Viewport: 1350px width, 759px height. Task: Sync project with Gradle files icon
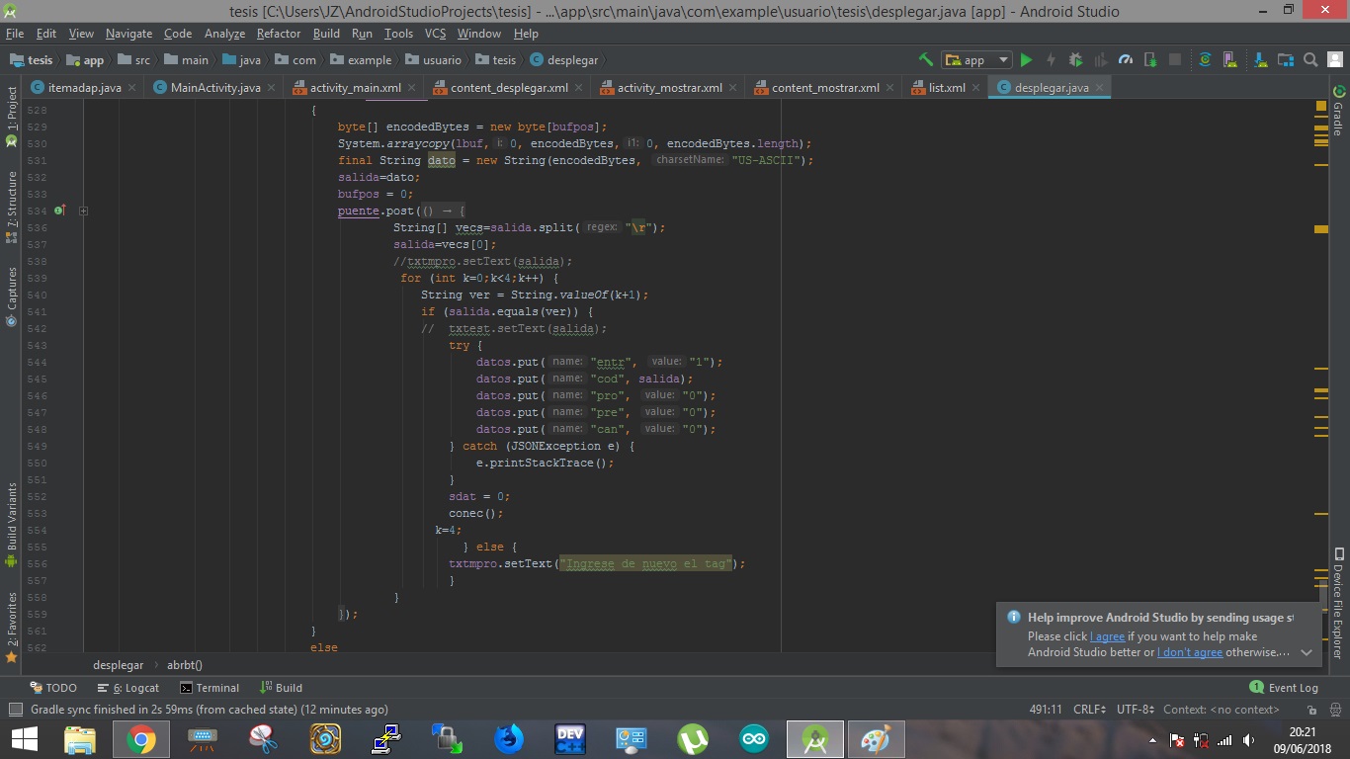point(1205,59)
